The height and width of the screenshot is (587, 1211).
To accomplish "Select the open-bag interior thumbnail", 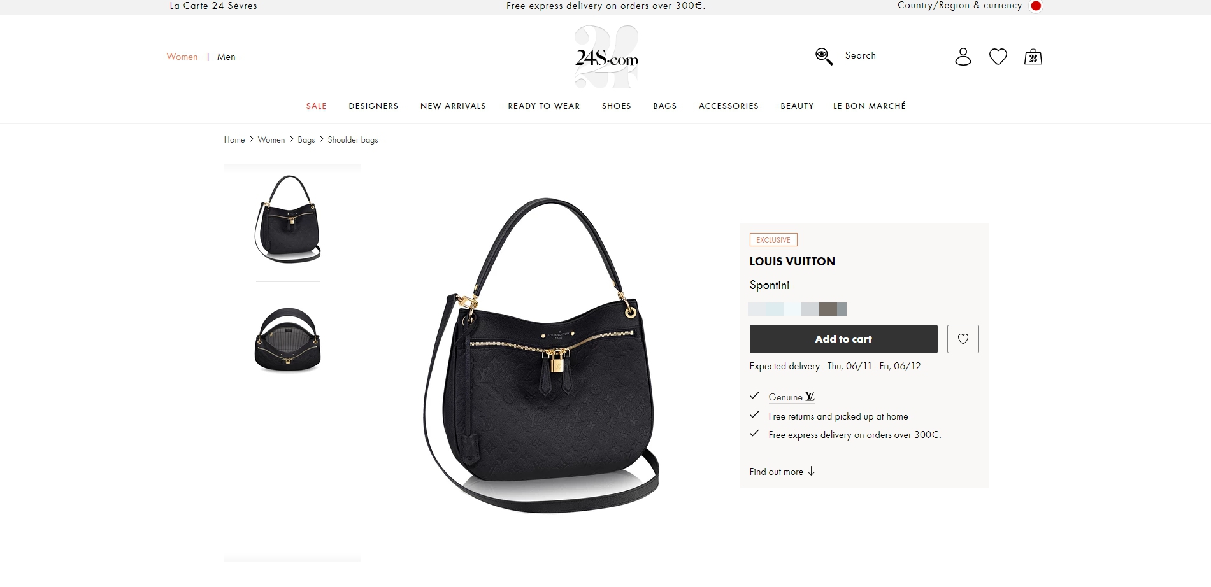I will pos(288,340).
